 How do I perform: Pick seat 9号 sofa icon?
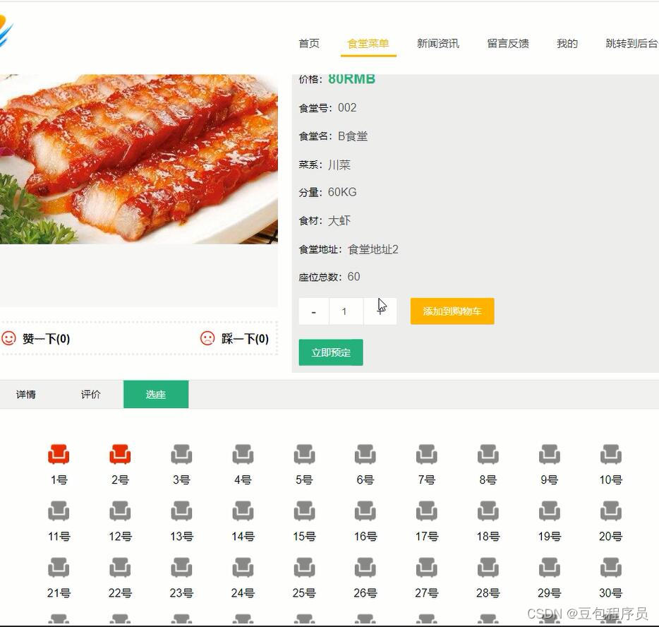tap(550, 454)
